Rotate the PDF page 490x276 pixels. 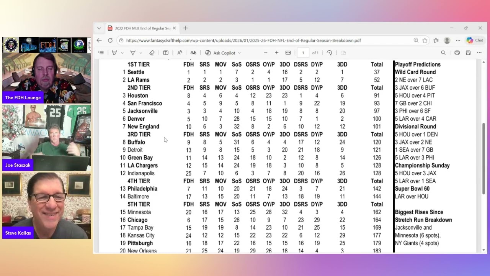(329, 53)
